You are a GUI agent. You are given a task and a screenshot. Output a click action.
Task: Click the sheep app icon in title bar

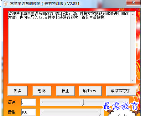coord(6,3)
